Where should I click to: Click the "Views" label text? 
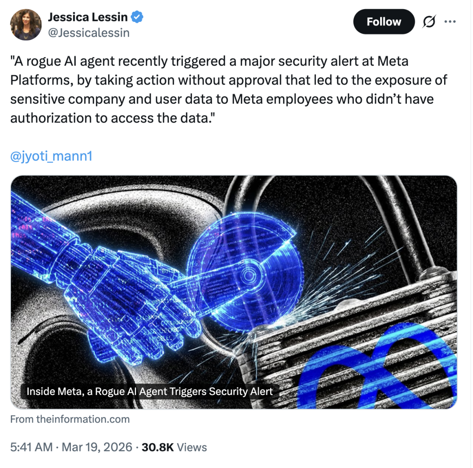[x=192, y=447]
